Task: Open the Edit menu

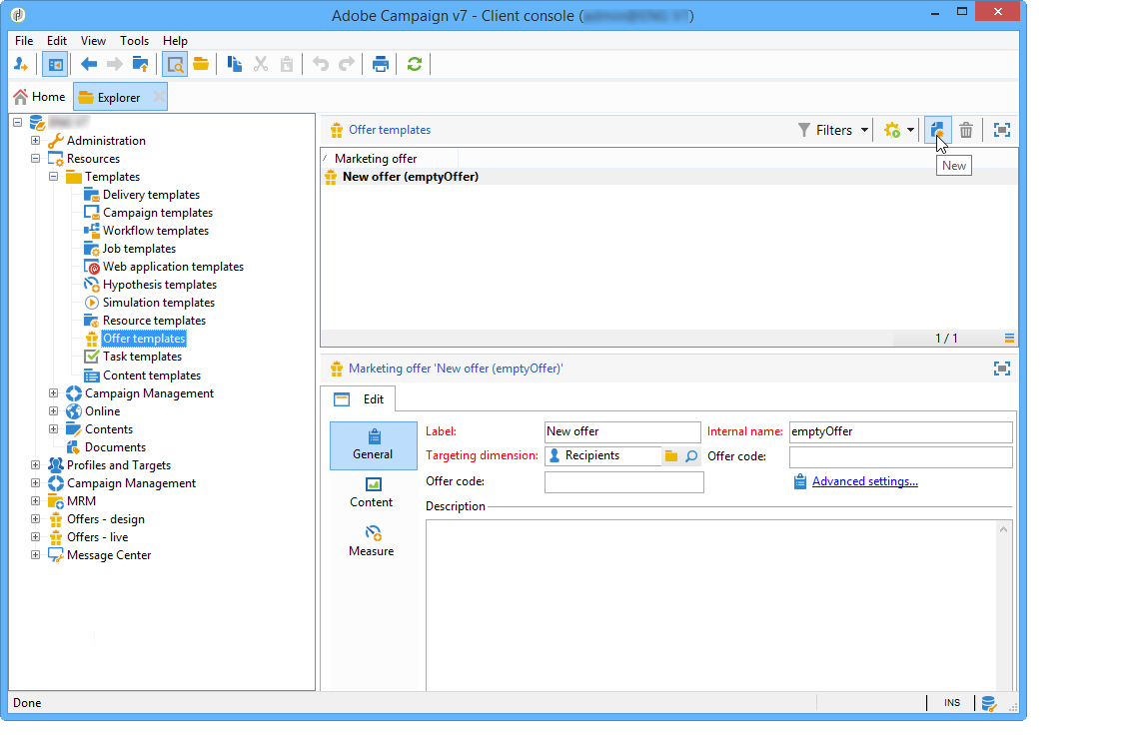Action: pos(57,41)
